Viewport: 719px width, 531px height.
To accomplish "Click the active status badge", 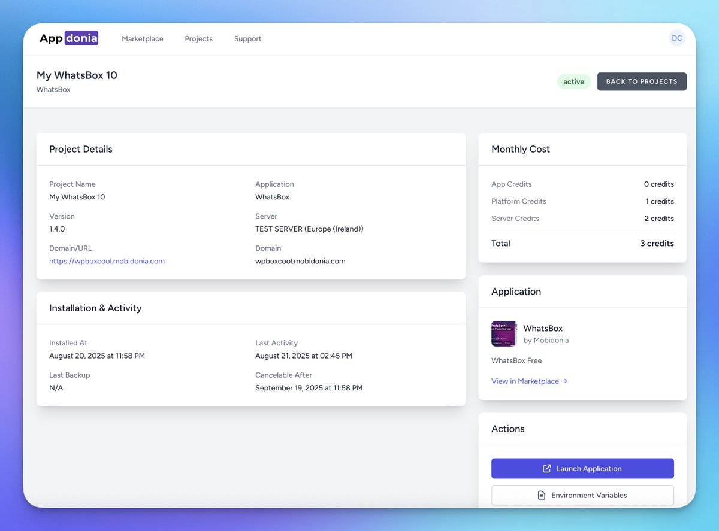I will click(x=573, y=82).
